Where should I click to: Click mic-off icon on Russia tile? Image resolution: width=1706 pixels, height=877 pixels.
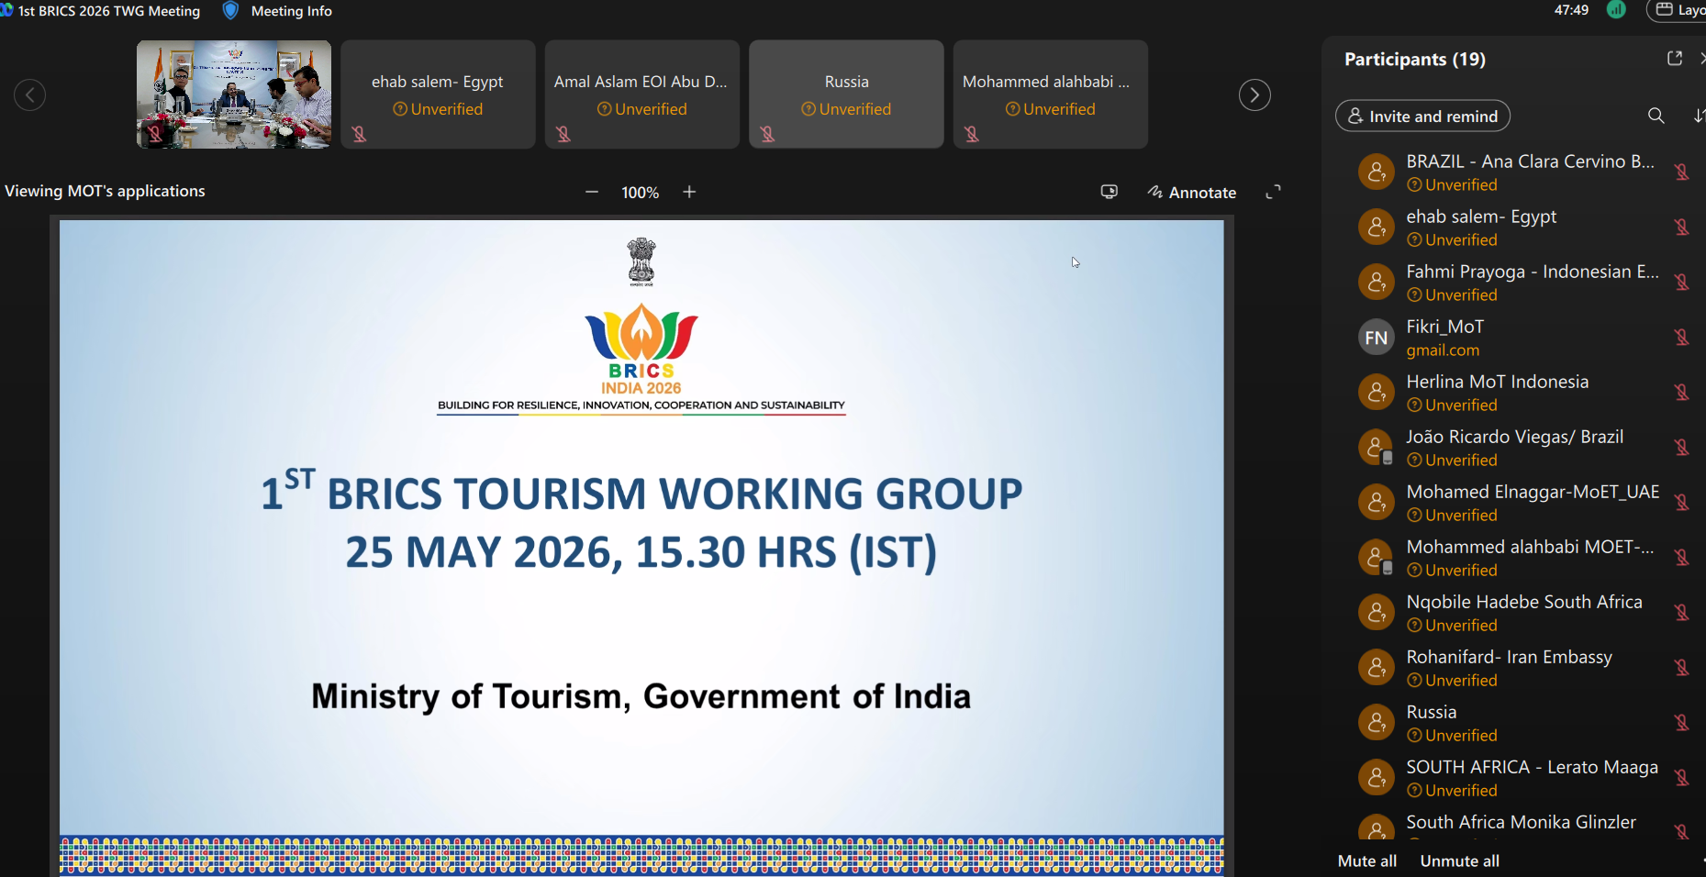(x=768, y=134)
